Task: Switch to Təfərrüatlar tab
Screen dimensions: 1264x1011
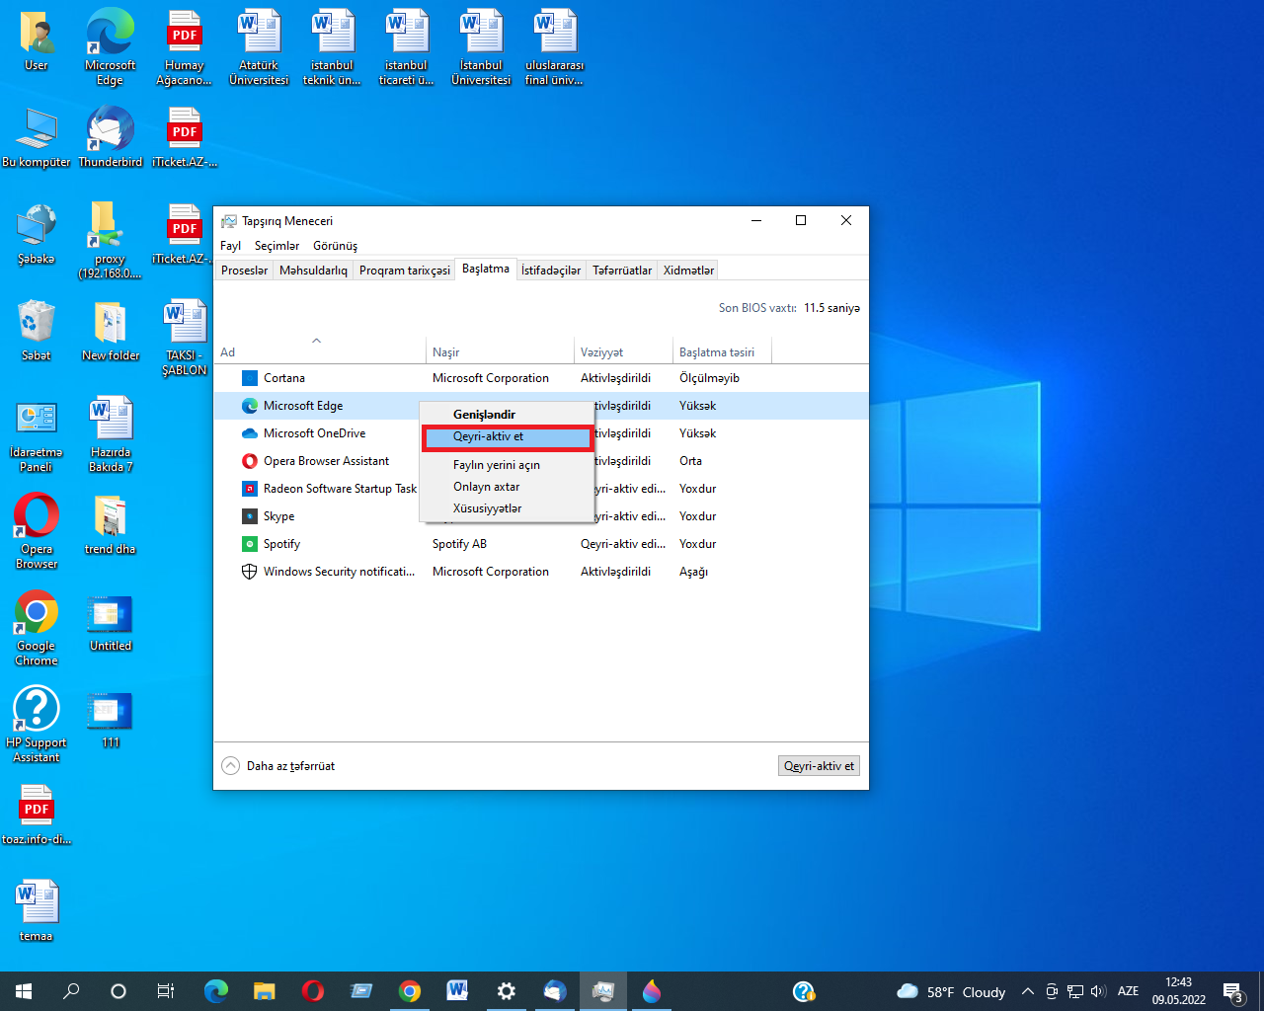Action: pos(622,271)
